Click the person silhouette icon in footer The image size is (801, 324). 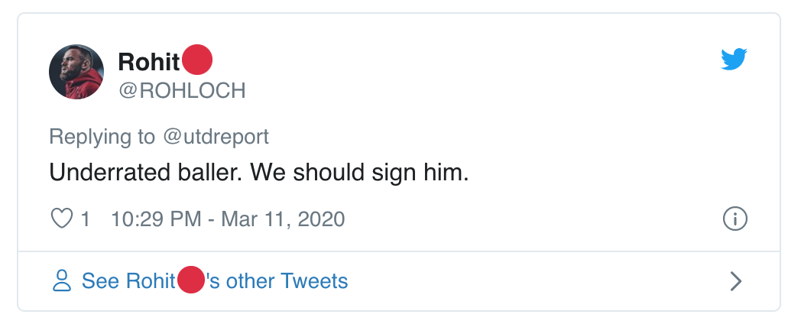[x=61, y=281]
